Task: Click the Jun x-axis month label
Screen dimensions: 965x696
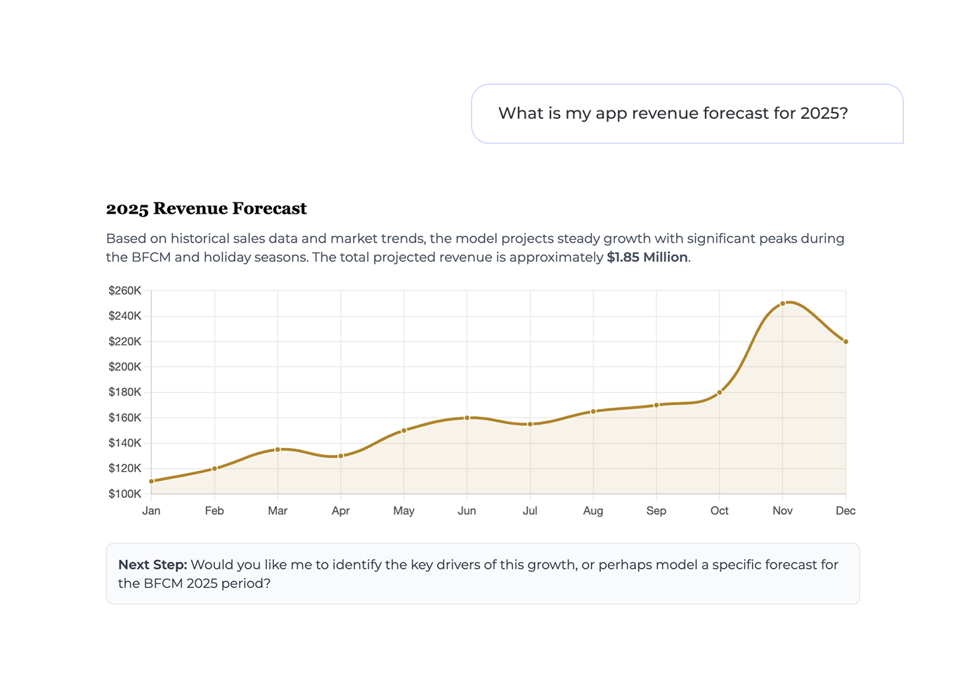Action: (467, 511)
